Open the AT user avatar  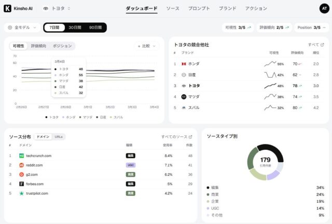coord(324,8)
